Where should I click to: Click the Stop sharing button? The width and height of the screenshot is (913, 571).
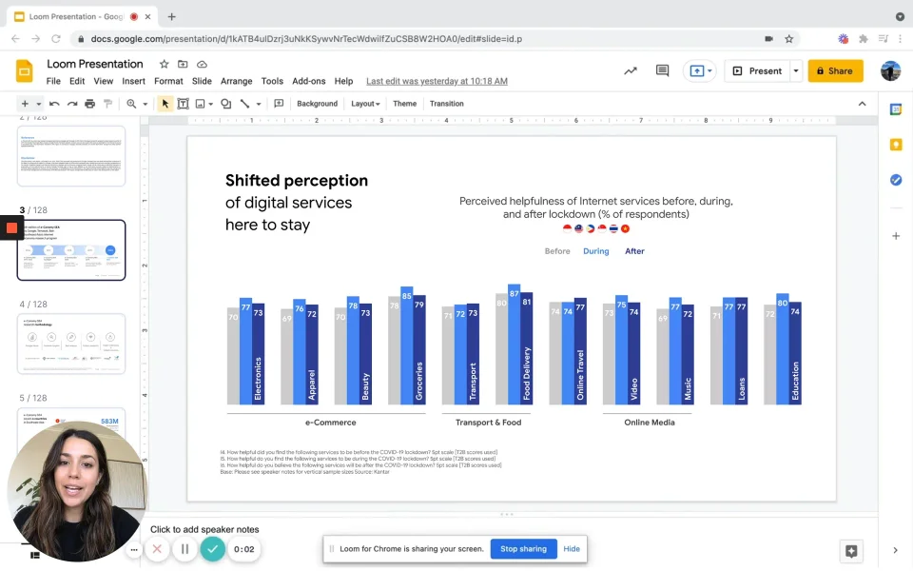[x=523, y=549]
